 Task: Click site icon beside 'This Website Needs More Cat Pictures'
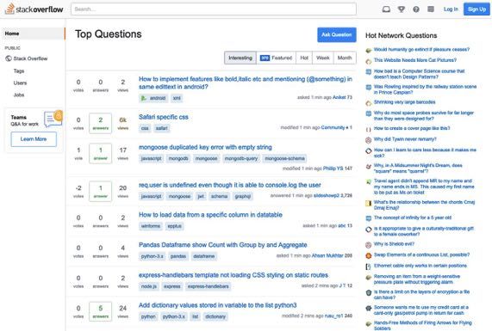(369, 61)
